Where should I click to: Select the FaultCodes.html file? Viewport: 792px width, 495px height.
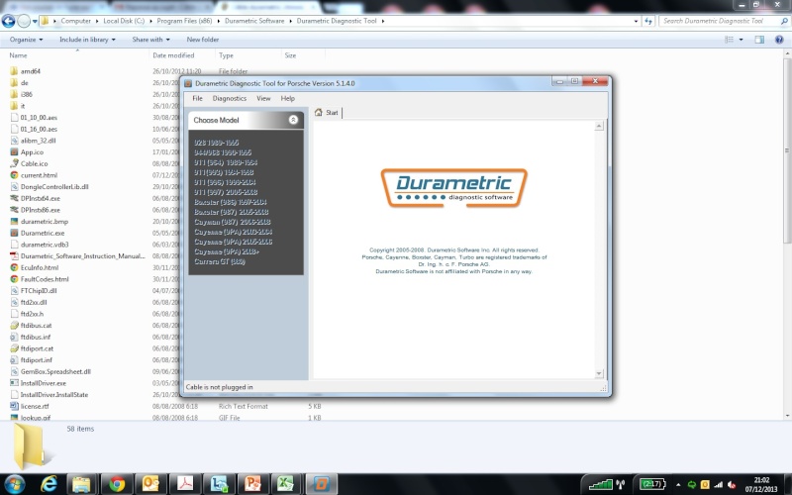click(x=45, y=279)
